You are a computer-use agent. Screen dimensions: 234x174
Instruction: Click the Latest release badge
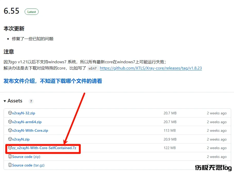[x=32, y=12]
